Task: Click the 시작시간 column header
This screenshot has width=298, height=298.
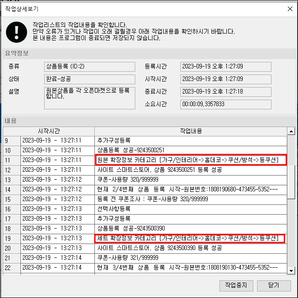Action: [49, 131]
